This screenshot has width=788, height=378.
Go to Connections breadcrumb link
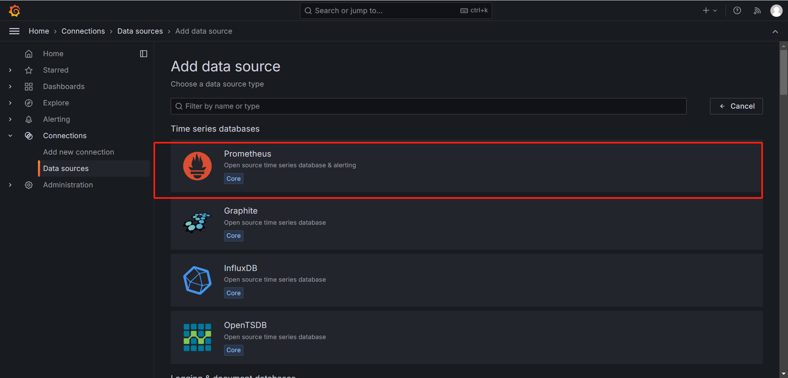pos(83,31)
